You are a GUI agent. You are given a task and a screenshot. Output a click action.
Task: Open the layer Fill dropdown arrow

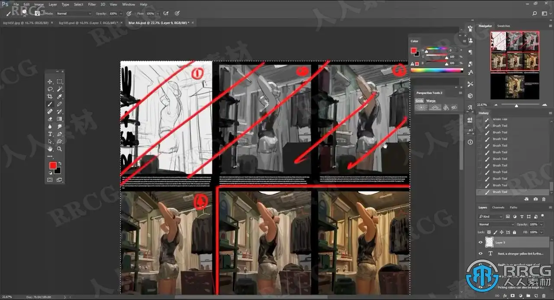click(541, 232)
